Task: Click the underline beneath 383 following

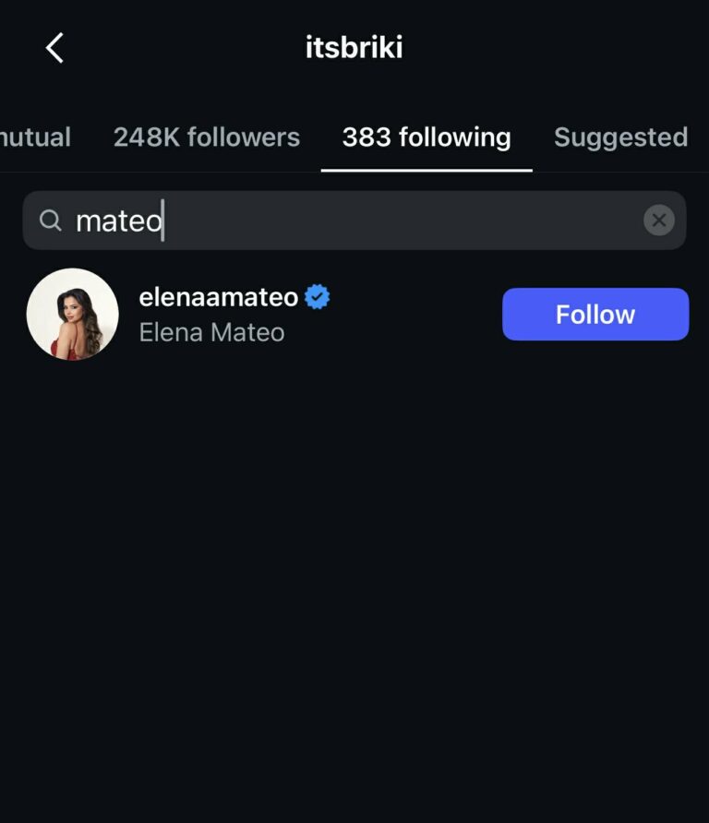Action: tap(427, 170)
